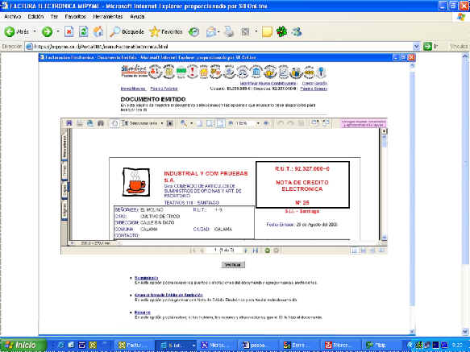Save a copy with the PDF toolbar disk icon

click(69, 123)
